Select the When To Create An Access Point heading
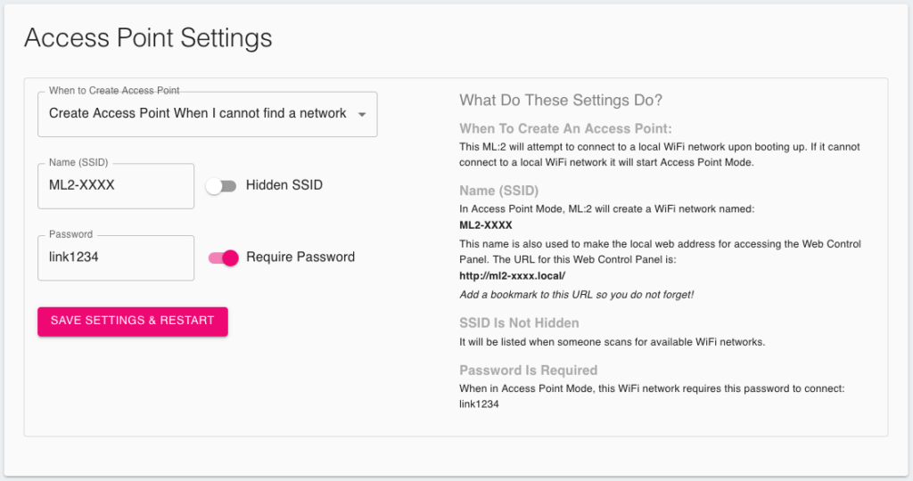The image size is (913, 481). (565, 128)
